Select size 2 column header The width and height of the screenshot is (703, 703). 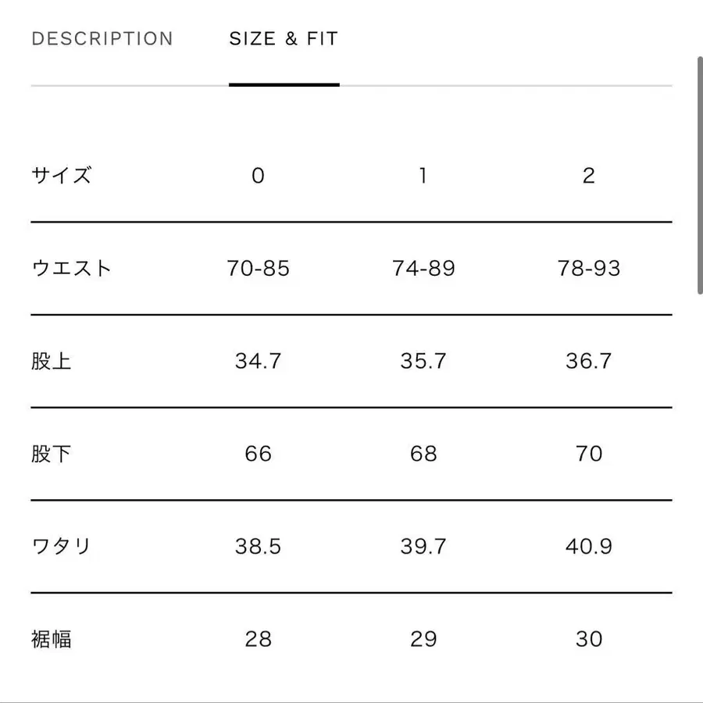(x=589, y=176)
